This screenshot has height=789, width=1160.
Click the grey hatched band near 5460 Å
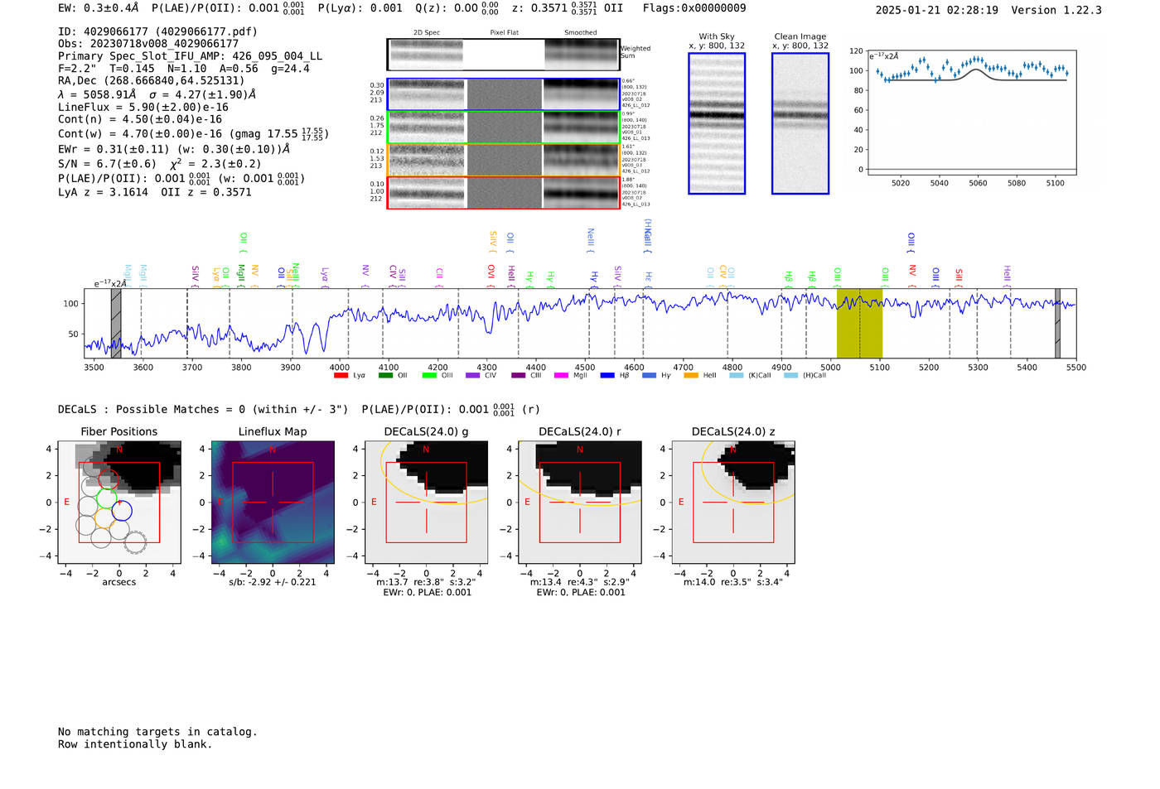(1057, 323)
